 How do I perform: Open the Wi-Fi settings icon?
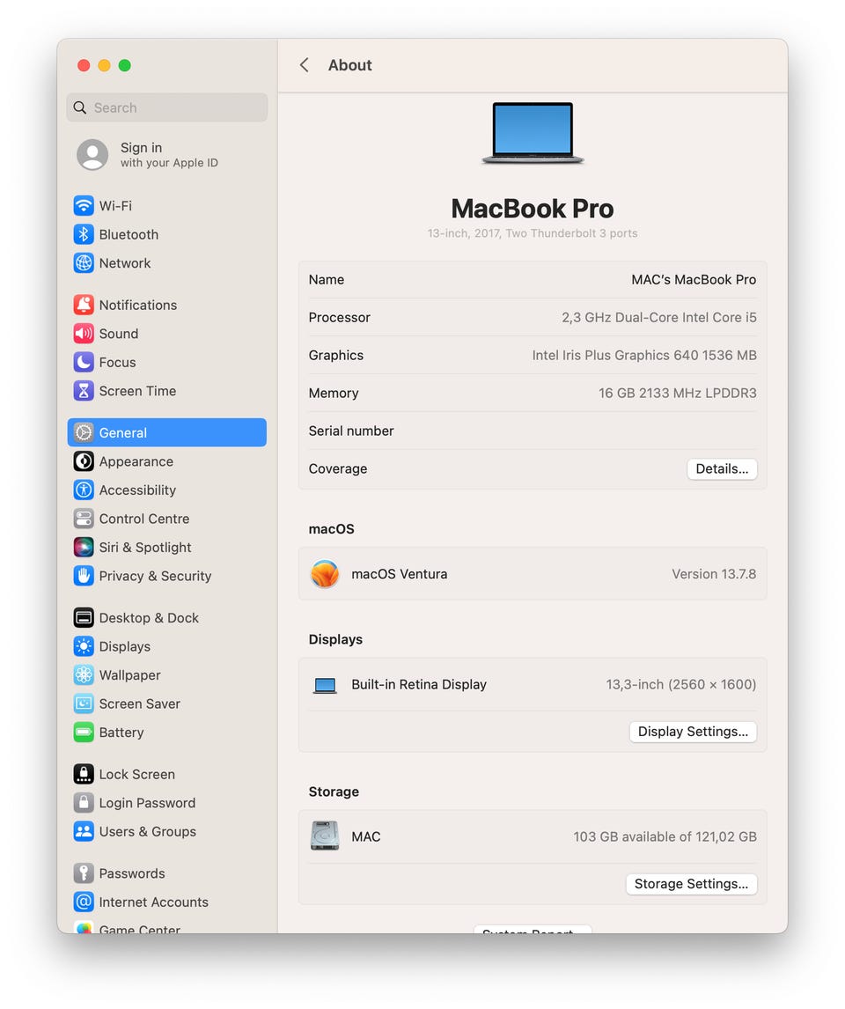click(84, 206)
